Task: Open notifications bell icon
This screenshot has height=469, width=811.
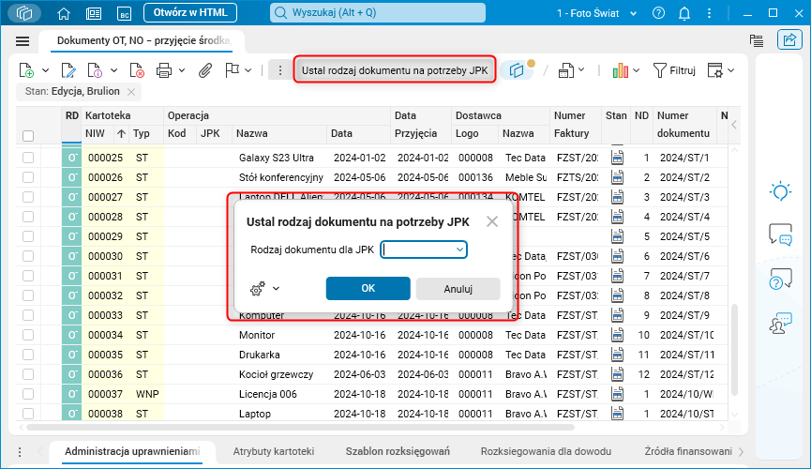Action: (684, 13)
